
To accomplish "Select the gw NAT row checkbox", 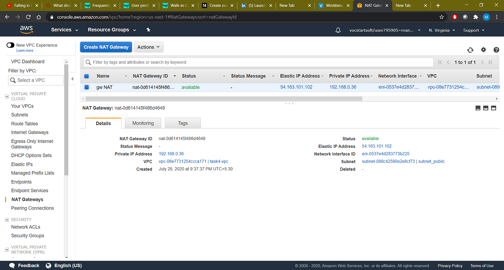I will click(87, 87).
